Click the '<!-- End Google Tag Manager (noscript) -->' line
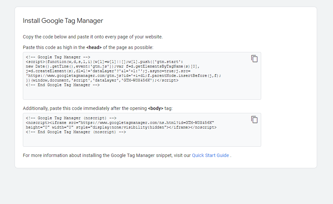This screenshot has height=204, width=333. pos(76,132)
